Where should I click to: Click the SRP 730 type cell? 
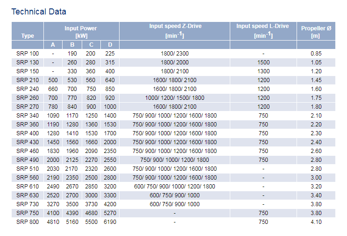(x=28, y=204)
